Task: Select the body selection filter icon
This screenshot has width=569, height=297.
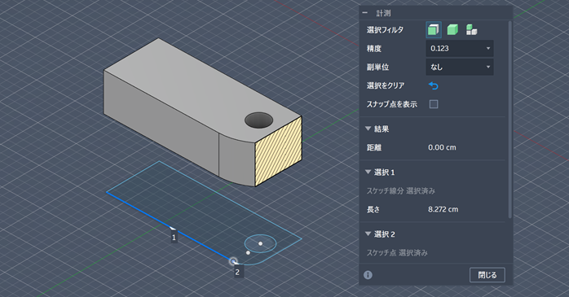Action: pyautogui.click(x=452, y=29)
